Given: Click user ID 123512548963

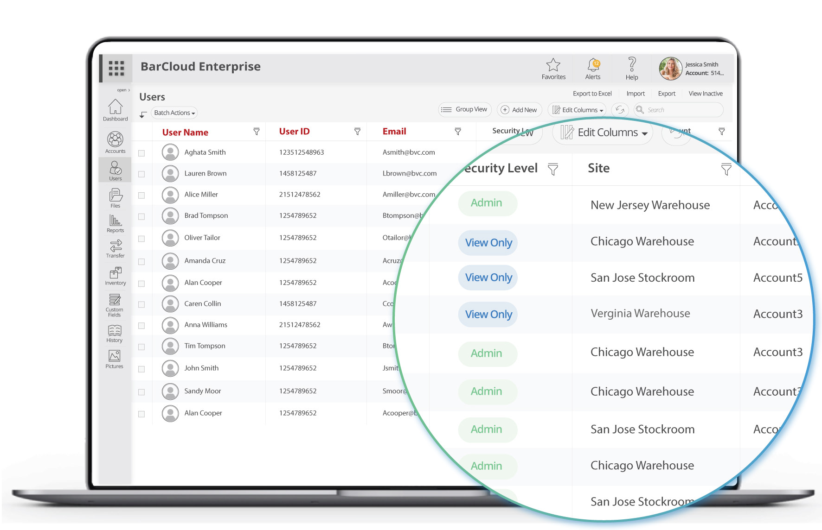Looking at the screenshot, I should (x=302, y=152).
